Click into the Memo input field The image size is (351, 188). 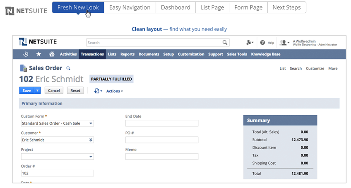coord(161,157)
